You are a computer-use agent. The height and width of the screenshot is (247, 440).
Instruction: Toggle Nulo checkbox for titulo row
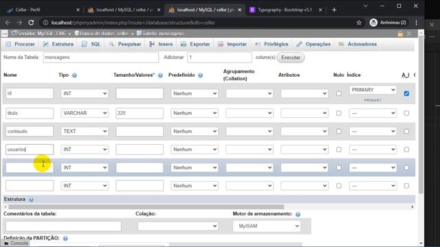coord(339,113)
